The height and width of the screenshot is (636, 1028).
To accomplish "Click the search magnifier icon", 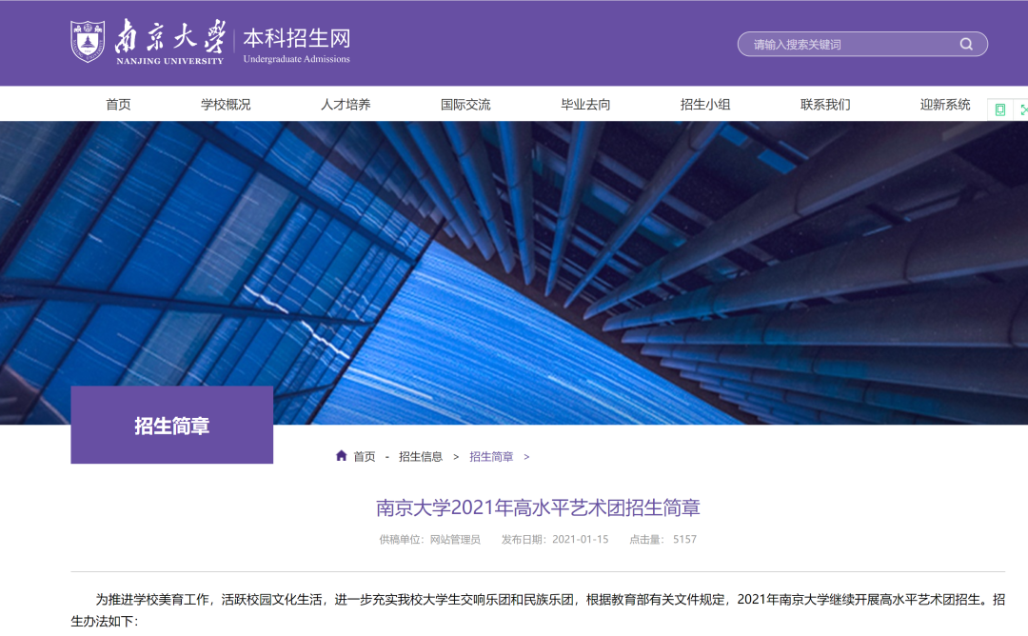I will click(966, 44).
